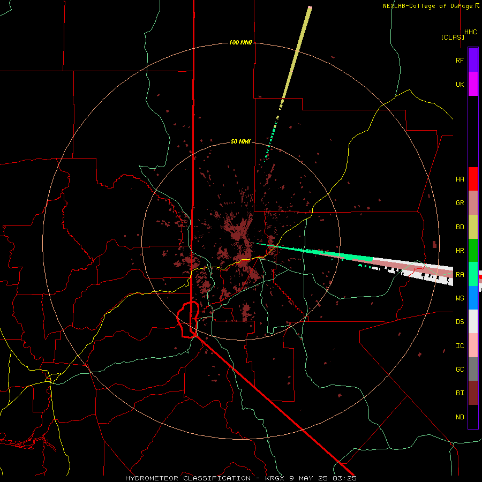Click the "100 NMI" range ring label
The image size is (482, 482).
tap(240, 42)
